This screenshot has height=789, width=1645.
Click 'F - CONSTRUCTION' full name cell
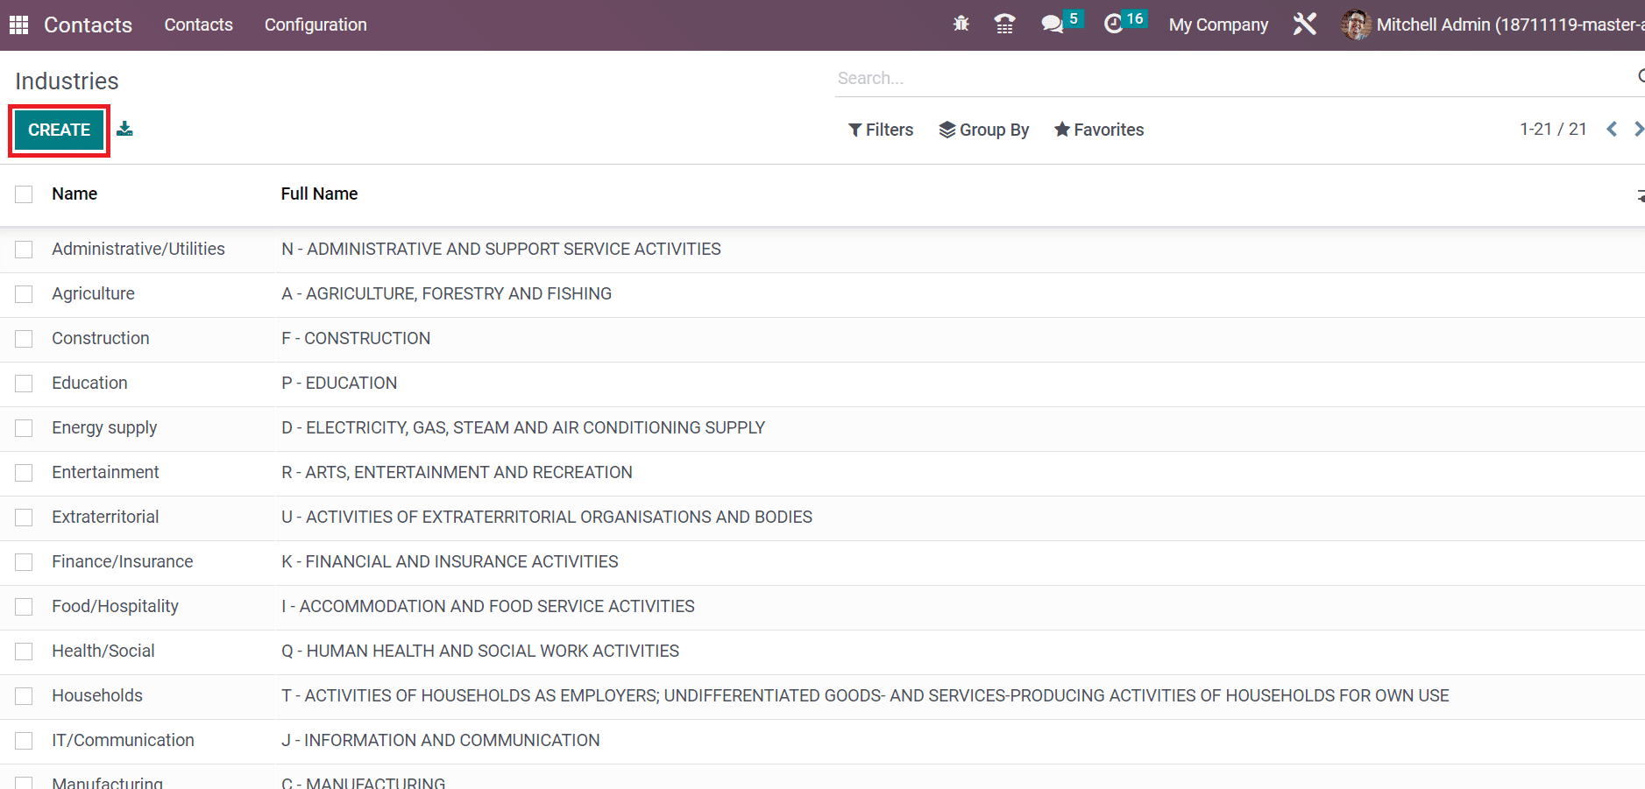tap(356, 338)
